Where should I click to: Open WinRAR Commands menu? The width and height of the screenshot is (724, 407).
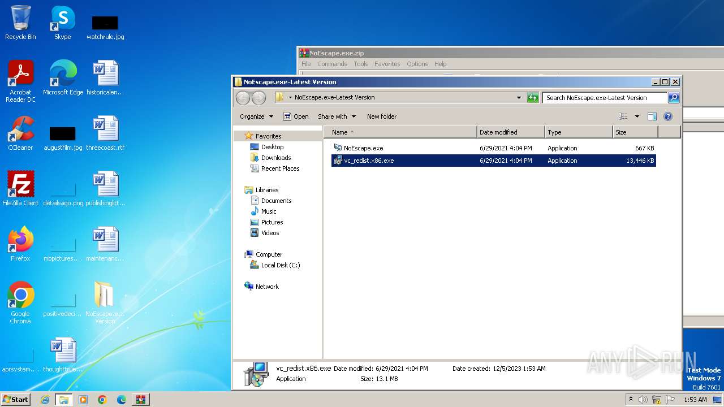tap(332, 64)
